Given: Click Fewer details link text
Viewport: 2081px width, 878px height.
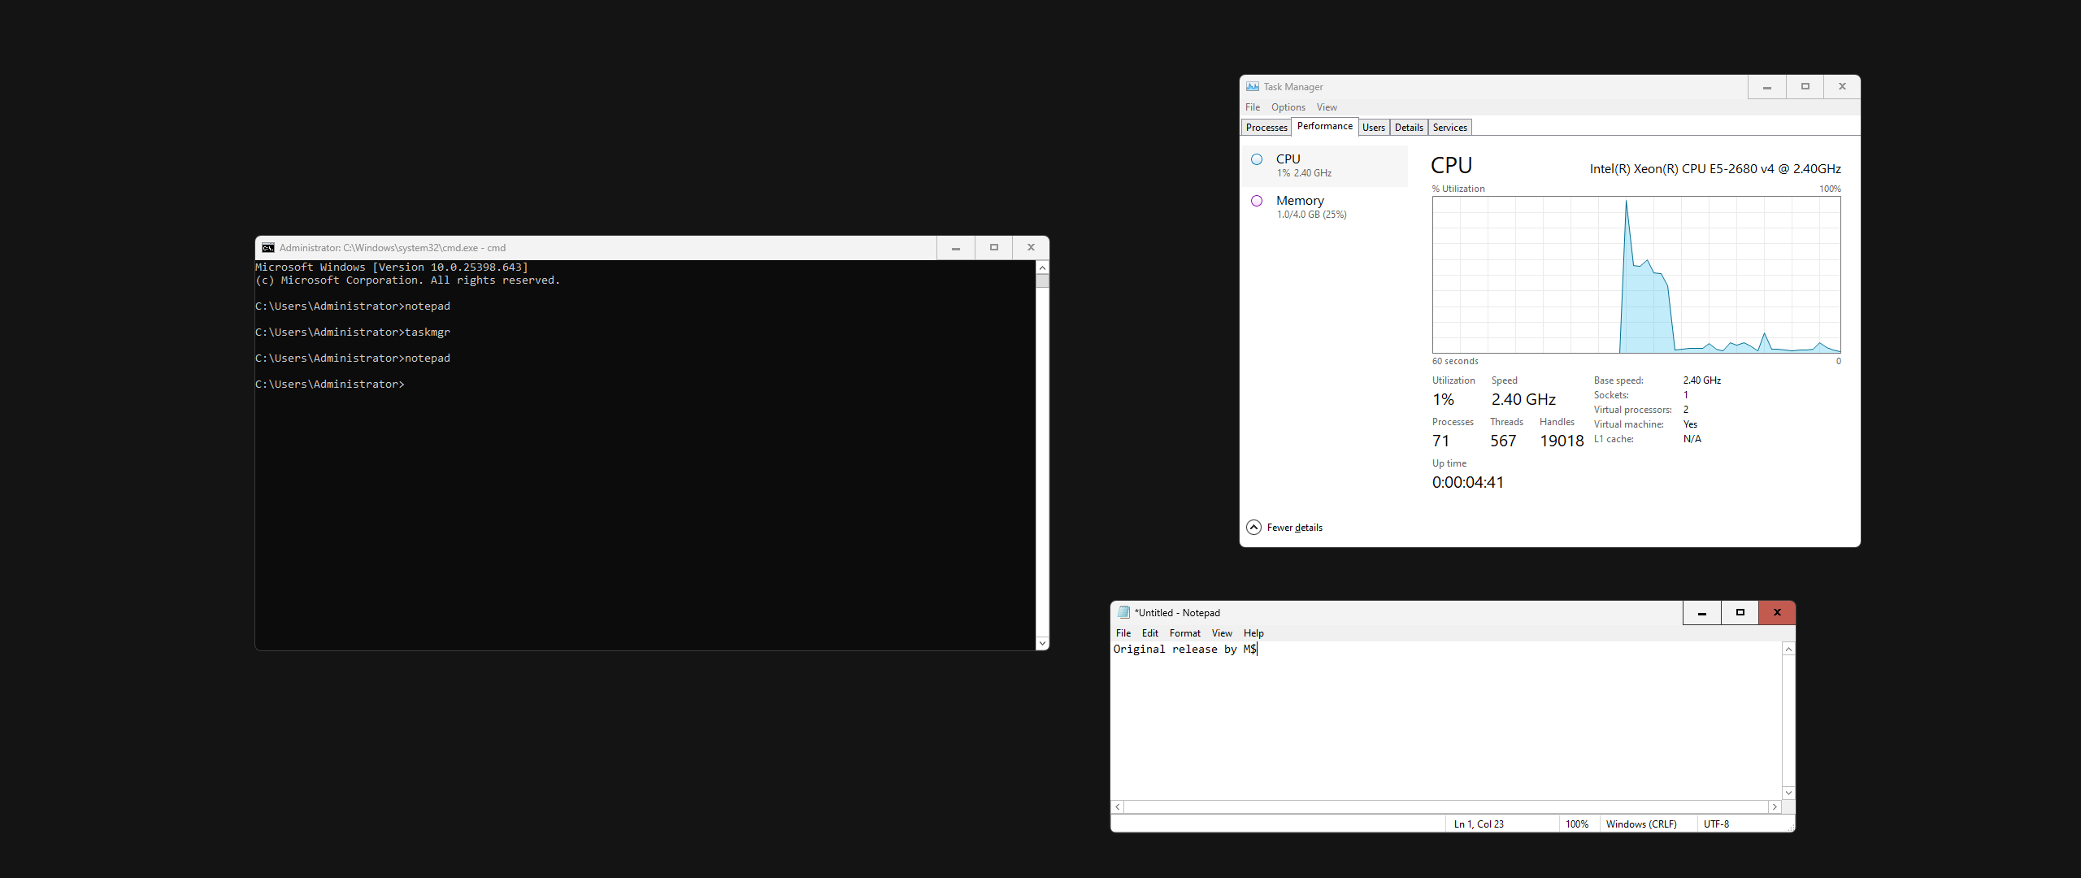Looking at the screenshot, I should click(1294, 528).
